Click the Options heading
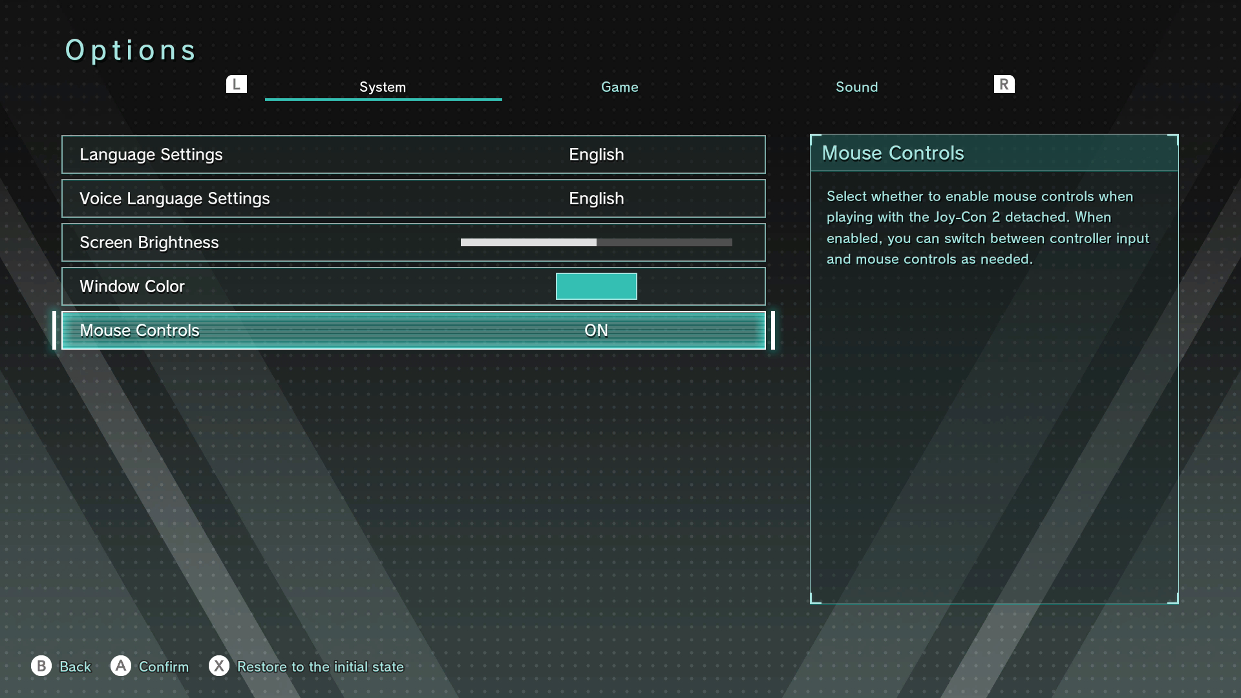 [x=131, y=50]
